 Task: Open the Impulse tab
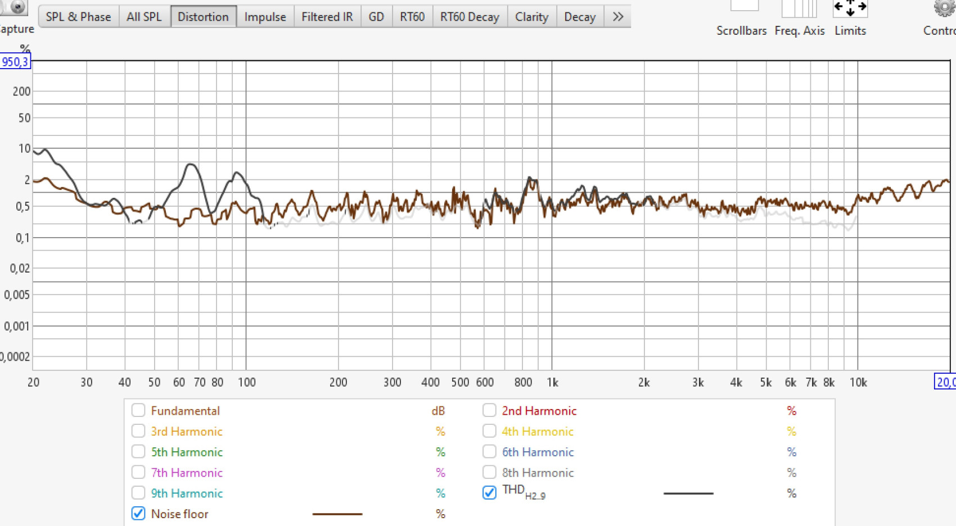point(265,17)
